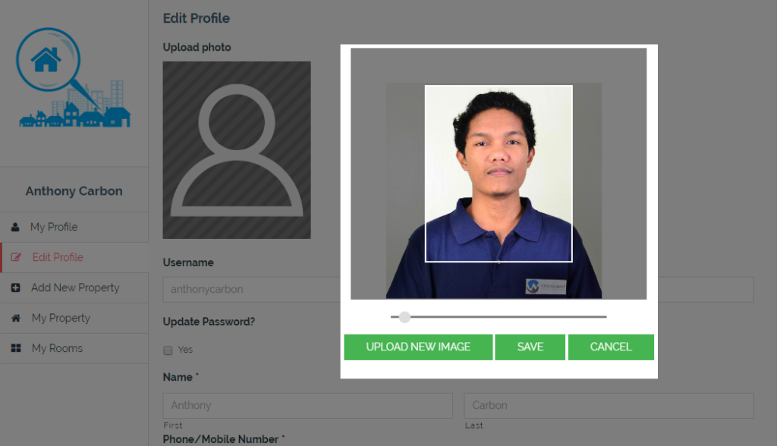Save the cropped profile photo

tap(530, 347)
